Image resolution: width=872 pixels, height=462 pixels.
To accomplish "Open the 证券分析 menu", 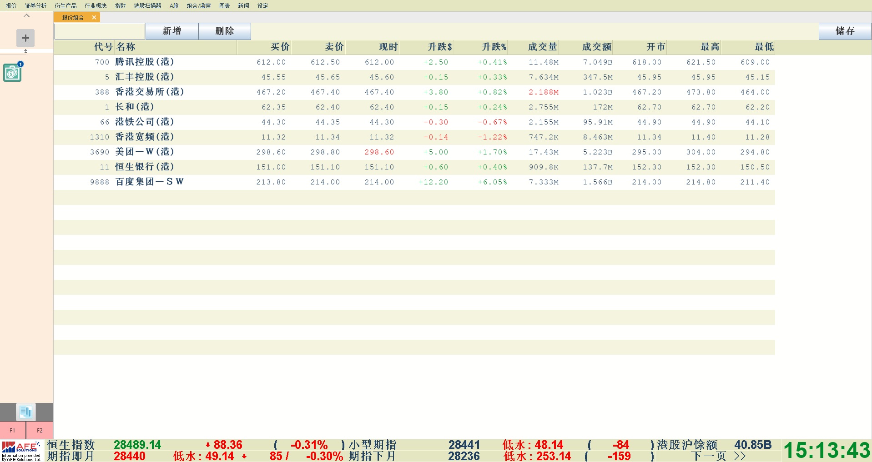I will coord(35,5).
